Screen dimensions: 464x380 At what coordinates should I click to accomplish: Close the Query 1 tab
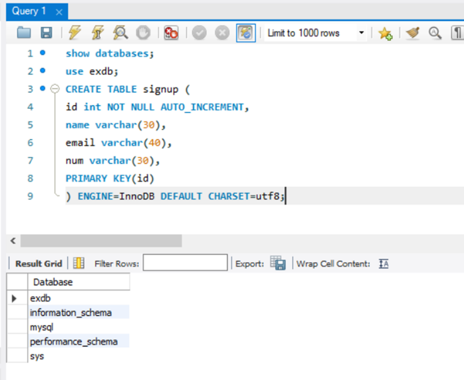click(59, 12)
